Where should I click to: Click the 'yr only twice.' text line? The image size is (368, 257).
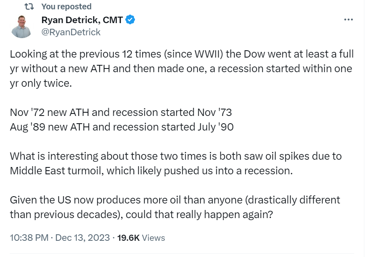click(41, 83)
